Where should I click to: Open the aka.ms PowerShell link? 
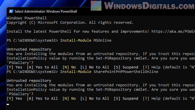pos(173,31)
